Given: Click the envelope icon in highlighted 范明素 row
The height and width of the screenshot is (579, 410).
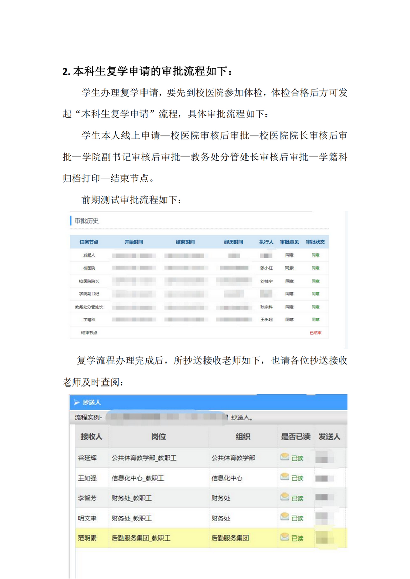Looking at the screenshot, I should click(284, 537).
